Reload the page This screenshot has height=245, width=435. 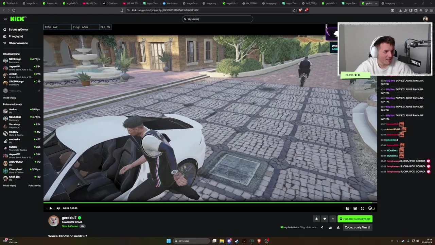click(14, 10)
